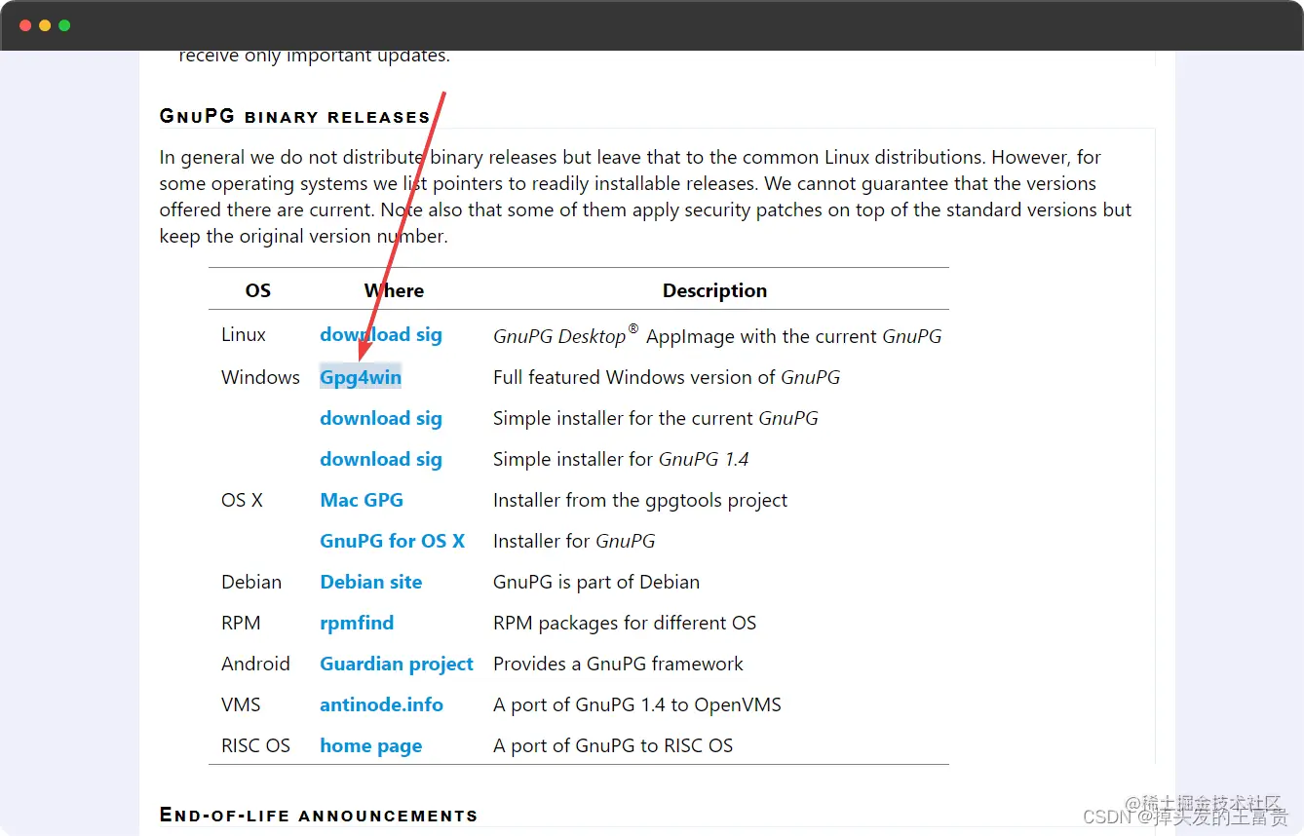Click the RPM cell in the OS column
This screenshot has width=1304, height=836.
[241, 623]
